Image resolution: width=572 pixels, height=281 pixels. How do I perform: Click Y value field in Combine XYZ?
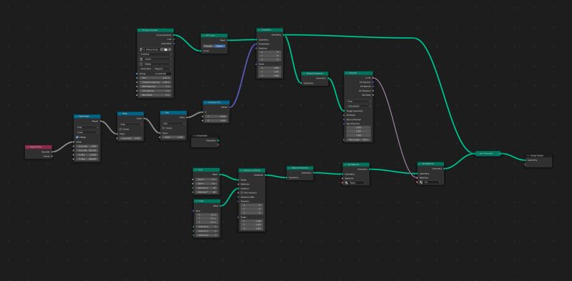217,116
